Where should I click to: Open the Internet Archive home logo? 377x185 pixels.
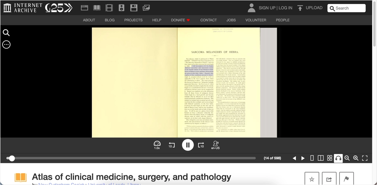coord(23,8)
